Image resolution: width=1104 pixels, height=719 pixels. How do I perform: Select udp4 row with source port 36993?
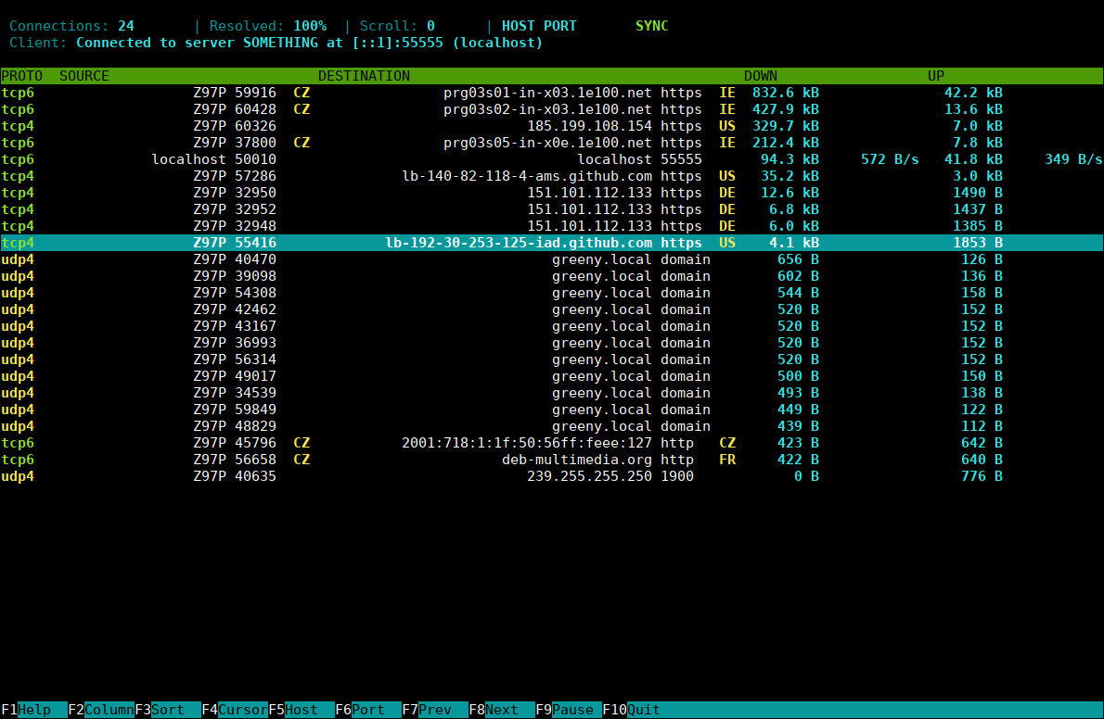click(552, 343)
